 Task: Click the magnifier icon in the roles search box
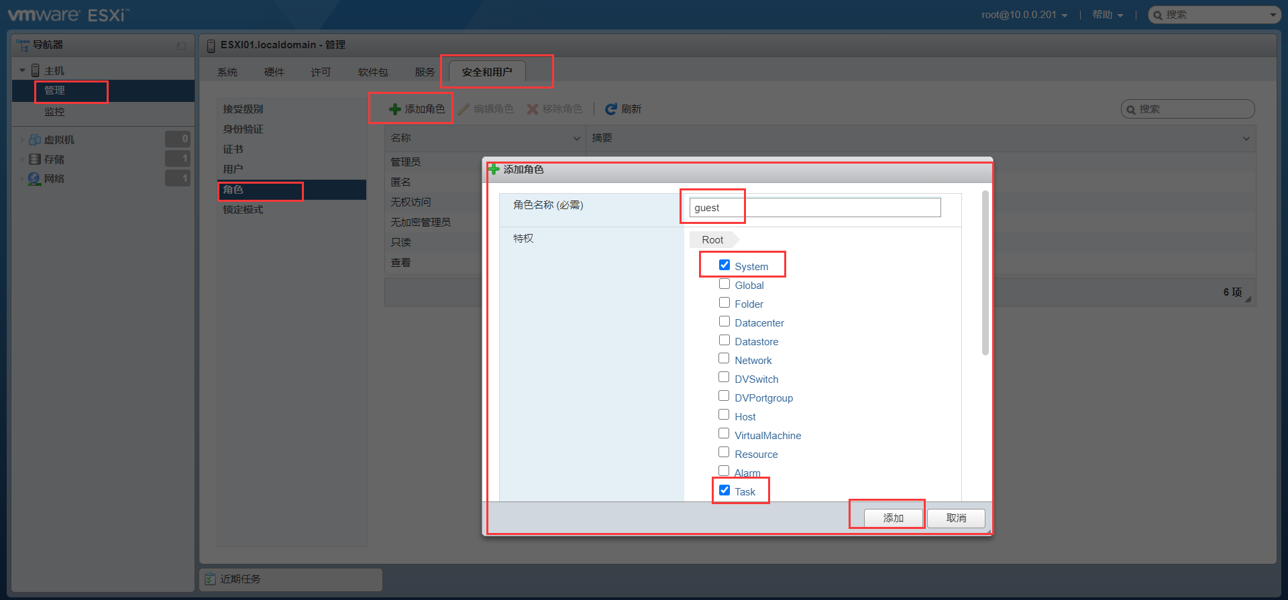click(x=1131, y=109)
